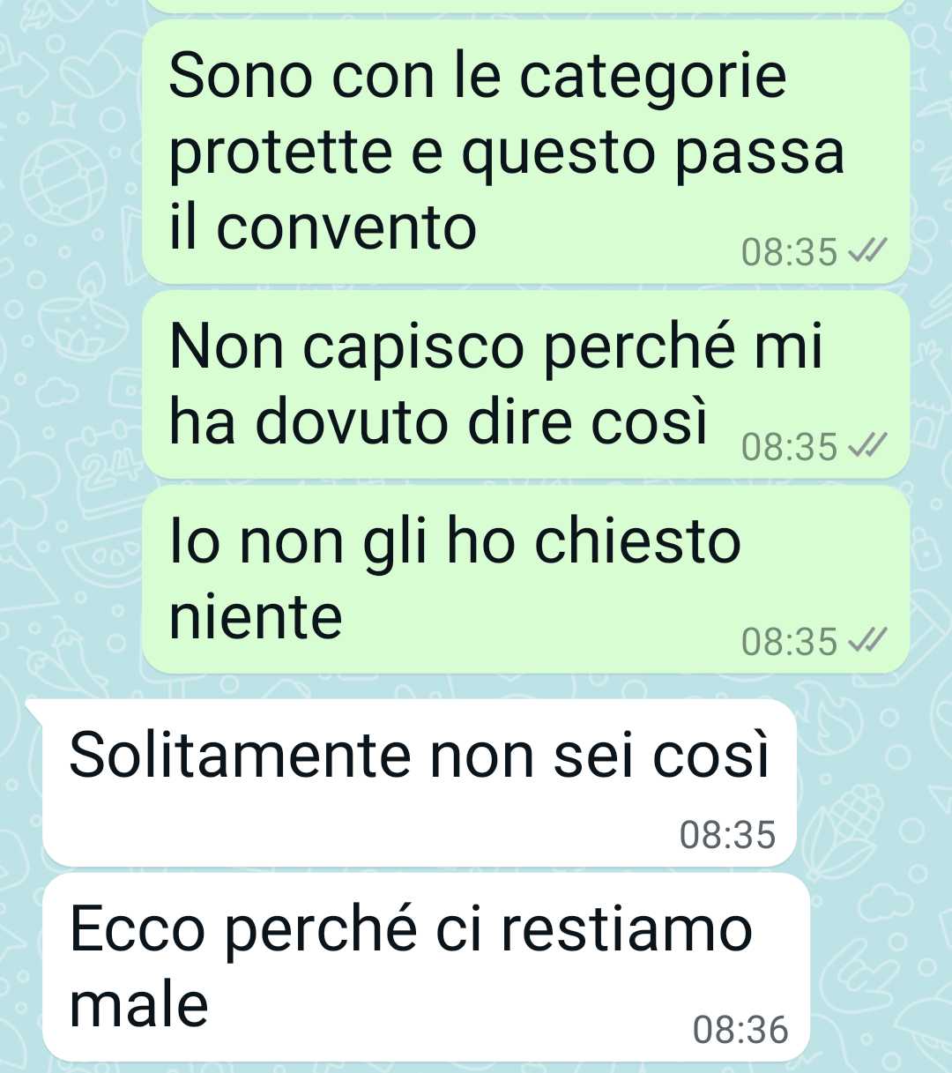Click the word 'Solitamente' in the received message
952x1073 pixels.
(240, 756)
